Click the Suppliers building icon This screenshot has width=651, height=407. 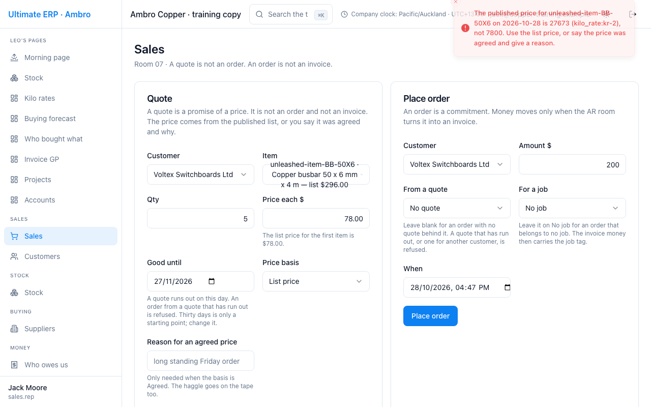coord(14,329)
